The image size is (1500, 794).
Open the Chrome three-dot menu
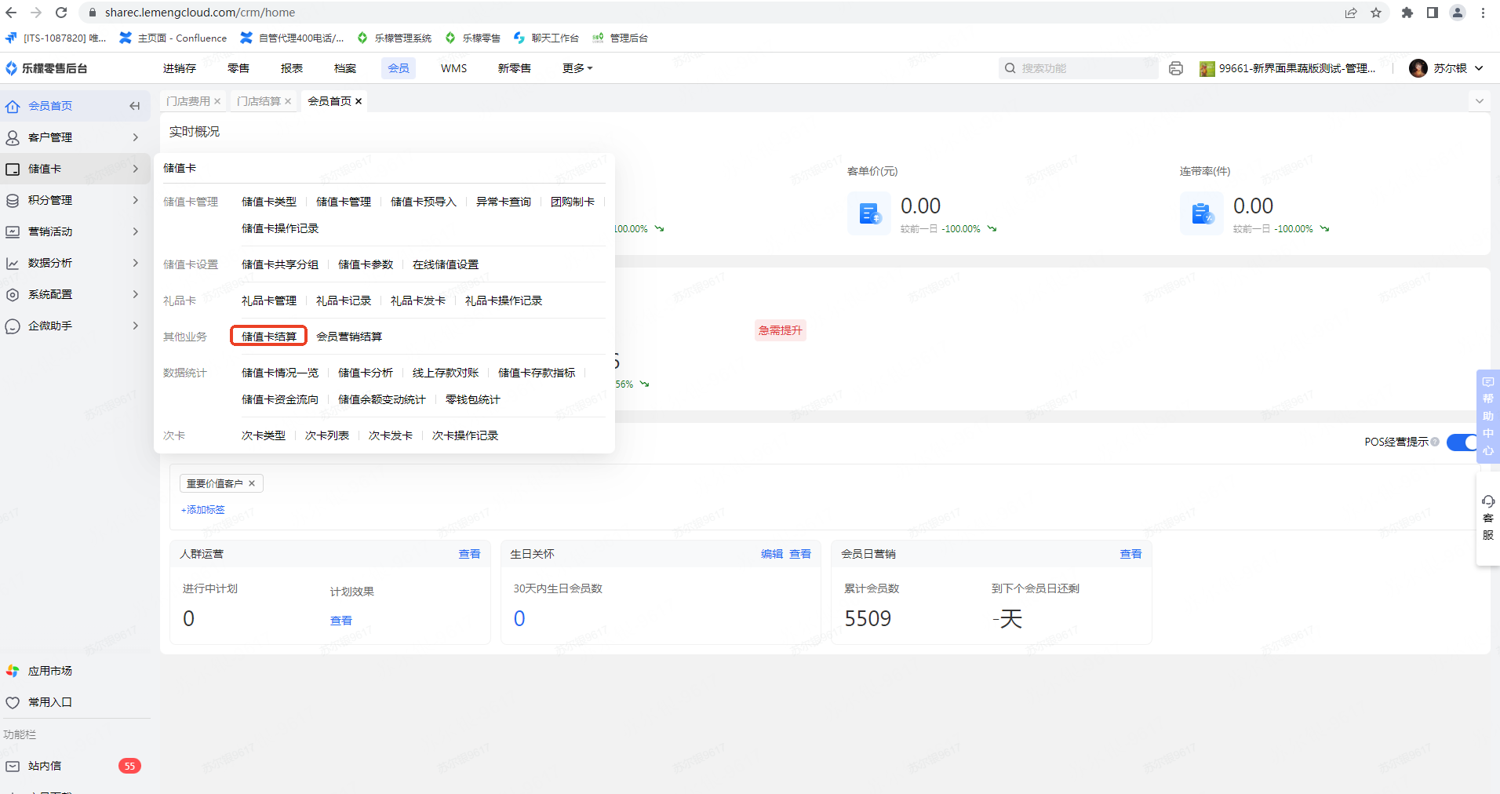pos(1483,13)
